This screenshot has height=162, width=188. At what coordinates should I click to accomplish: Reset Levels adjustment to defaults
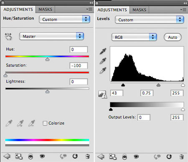tap(169, 157)
